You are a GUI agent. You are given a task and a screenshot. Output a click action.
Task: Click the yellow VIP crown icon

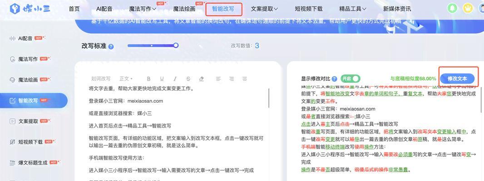468,8
